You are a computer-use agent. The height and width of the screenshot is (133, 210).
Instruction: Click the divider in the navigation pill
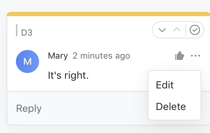click(186, 30)
